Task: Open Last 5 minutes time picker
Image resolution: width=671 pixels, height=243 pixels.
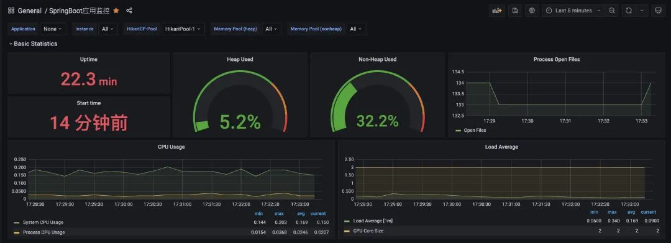Action: point(573,11)
